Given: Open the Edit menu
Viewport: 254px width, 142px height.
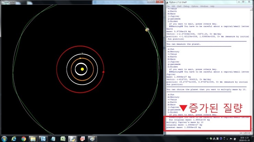Looking at the screenshot, I should (173, 6).
